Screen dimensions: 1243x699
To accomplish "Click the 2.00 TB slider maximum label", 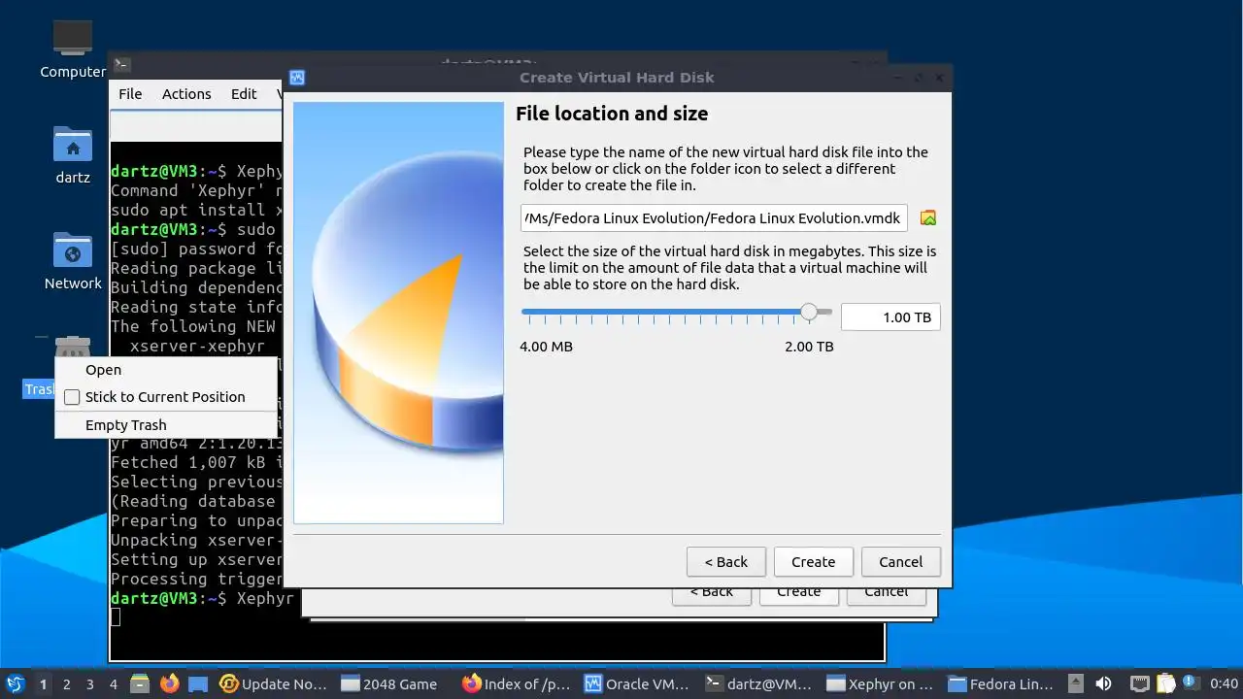I will [809, 347].
